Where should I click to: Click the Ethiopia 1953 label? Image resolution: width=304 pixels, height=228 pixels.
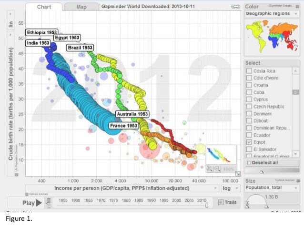tap(41, 32)
